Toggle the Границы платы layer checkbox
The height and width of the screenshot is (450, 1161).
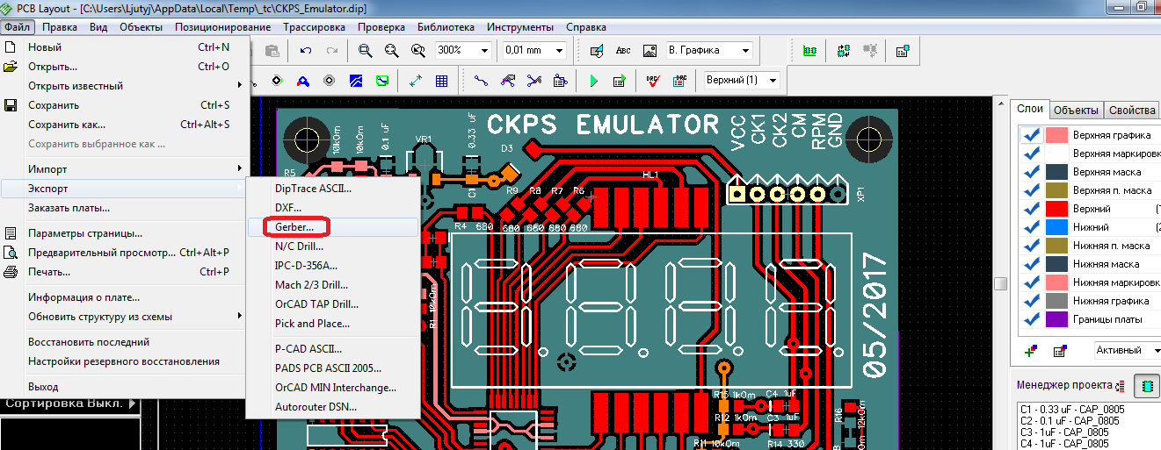tap(1032, 319)
